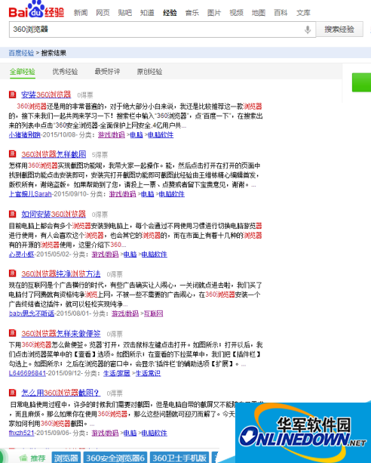Click the 原 icon beside 安装360浏览器
The width and height of the screenshot is (371, 463).
[x=12, y=94]
